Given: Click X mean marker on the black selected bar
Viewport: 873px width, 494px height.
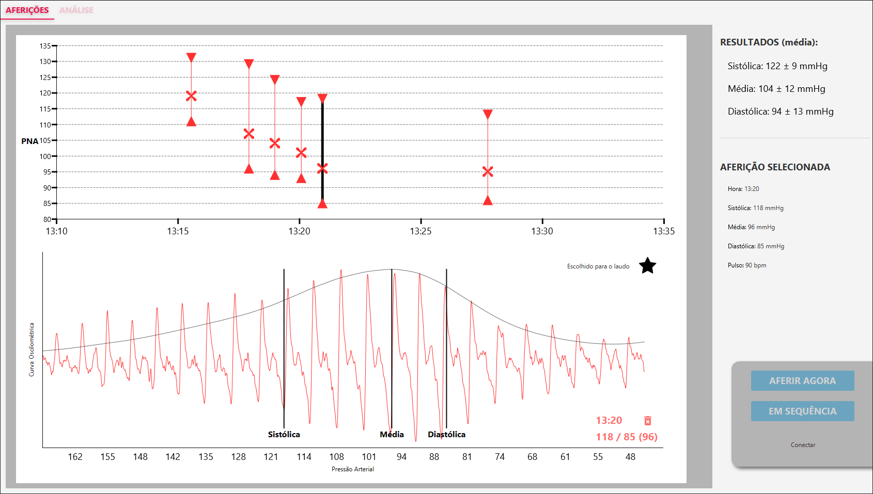Looking at the screenshot, I should tap(322, 168).
